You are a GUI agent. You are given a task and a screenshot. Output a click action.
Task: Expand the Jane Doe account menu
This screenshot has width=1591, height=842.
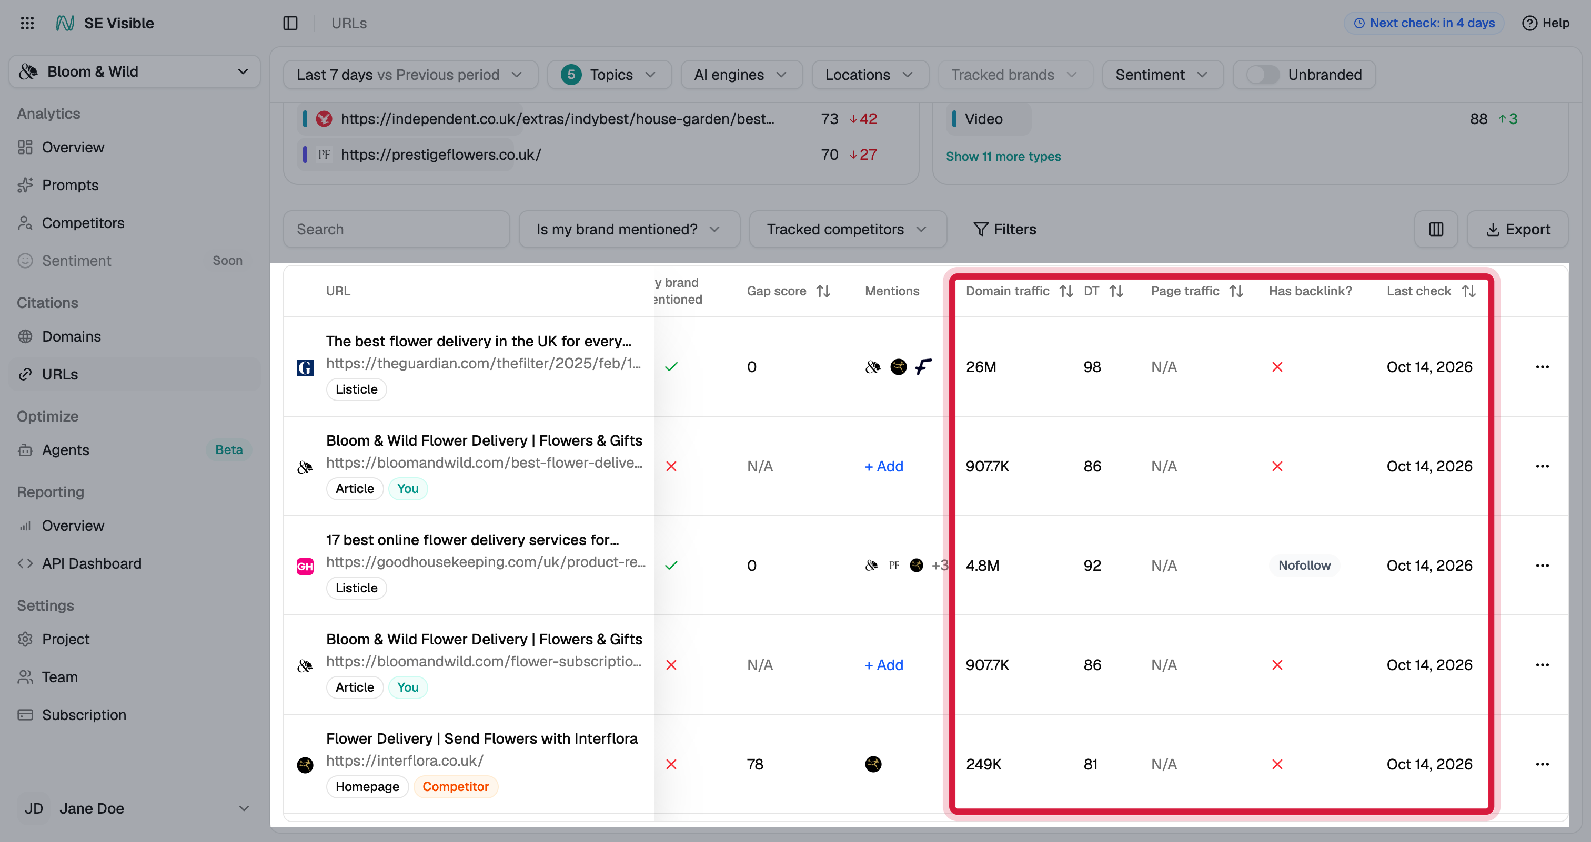[135, 808]
